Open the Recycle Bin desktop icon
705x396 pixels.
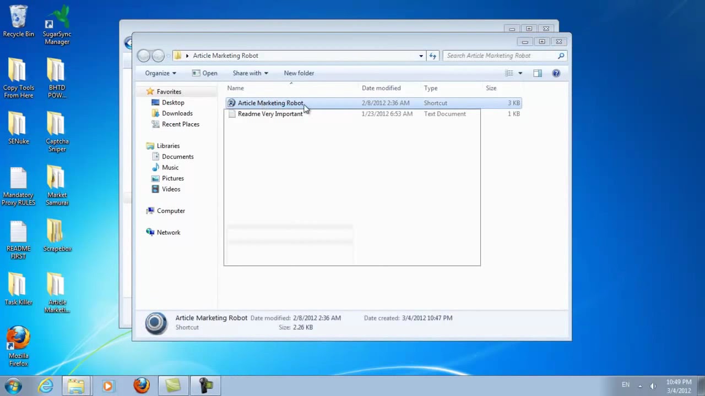click(18, 22)
